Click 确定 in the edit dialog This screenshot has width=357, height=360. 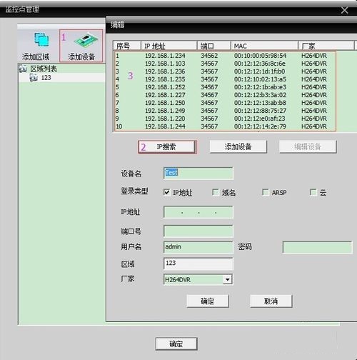[x=208, y=301]
